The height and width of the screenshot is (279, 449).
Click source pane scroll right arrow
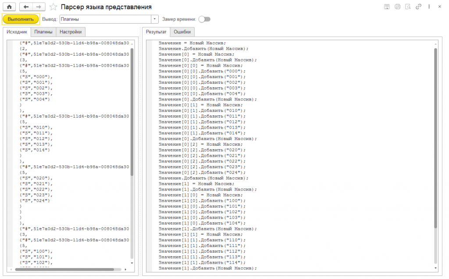tap(125, 269)
